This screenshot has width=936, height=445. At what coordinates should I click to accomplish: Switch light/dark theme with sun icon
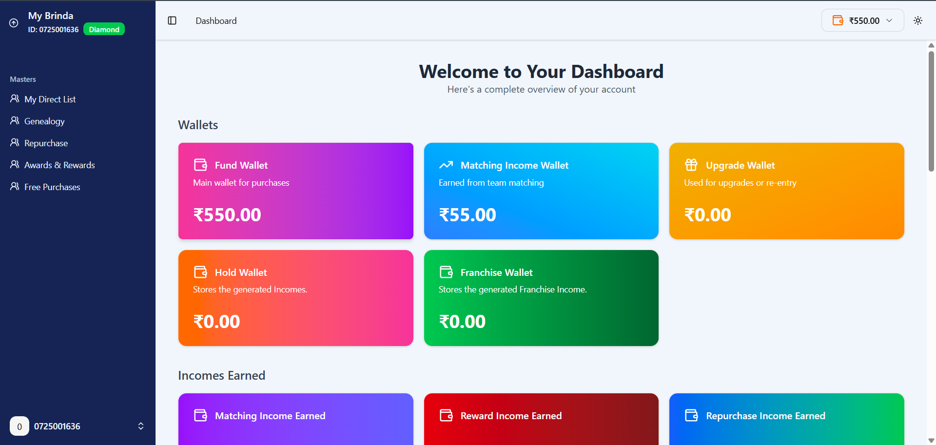coord(917,20)
